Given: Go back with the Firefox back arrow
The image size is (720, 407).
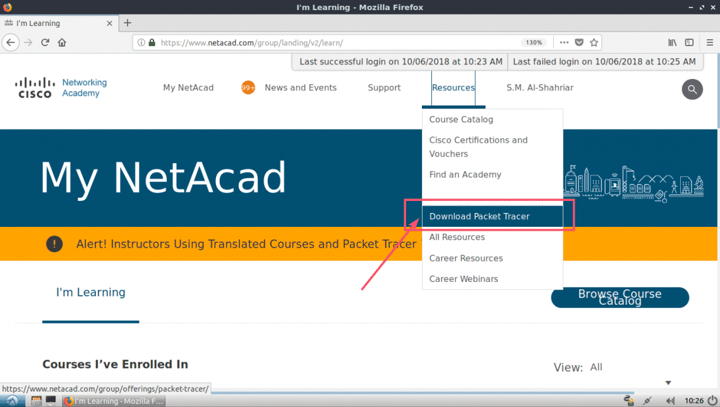Looking at the screenshot, I should coord(11,43).
